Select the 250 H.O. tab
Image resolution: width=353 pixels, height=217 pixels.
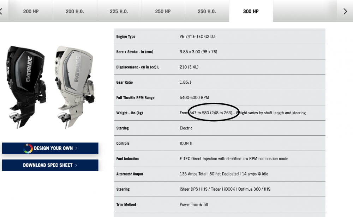207,11
